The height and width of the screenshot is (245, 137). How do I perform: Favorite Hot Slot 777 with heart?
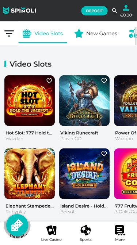49,81
